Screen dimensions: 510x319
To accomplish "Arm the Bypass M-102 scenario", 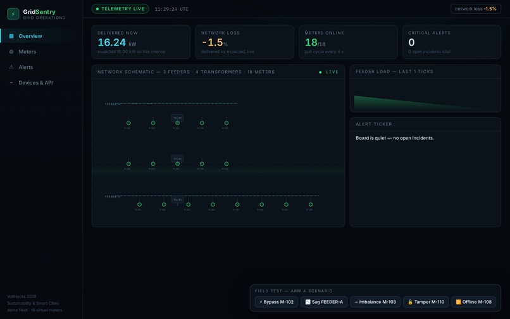I will coord(276,302).
